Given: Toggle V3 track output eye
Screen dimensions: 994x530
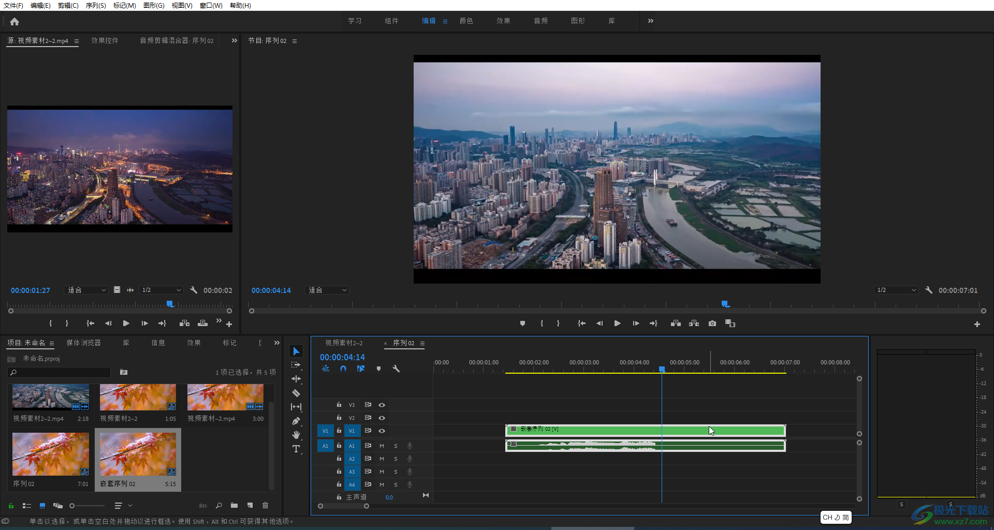Looking at the screenshot, I should point(382,405).
